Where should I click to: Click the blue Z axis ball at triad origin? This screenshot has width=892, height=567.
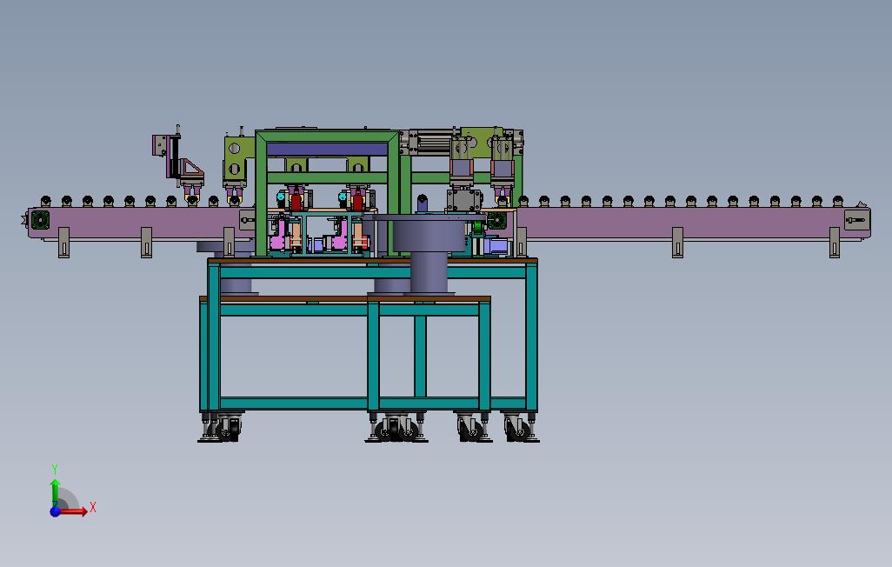click(55, 511)
